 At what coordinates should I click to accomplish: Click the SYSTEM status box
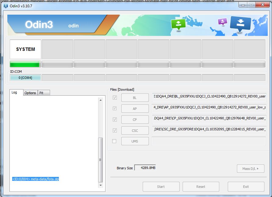pyautogui.click(x=26, y=49)
